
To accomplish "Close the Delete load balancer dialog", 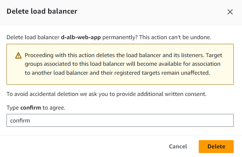I will [x=230, y=12].
